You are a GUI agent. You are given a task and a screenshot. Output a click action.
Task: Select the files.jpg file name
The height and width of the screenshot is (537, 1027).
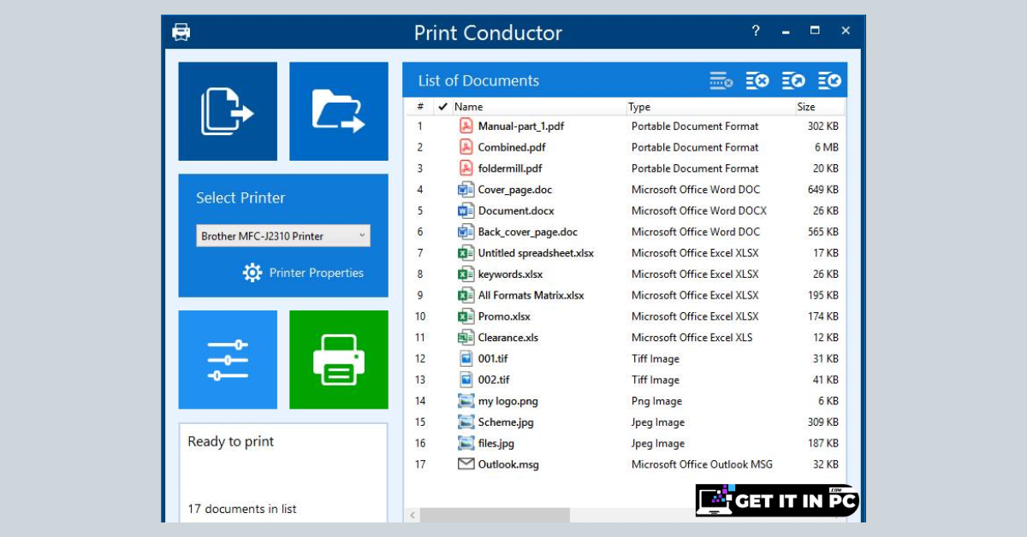(x=496, y=443)
